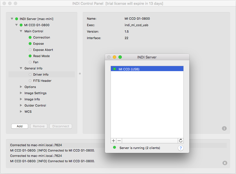Clear the log with the X icon
This screenshot has width=236, height=174.
coord(225,163)
